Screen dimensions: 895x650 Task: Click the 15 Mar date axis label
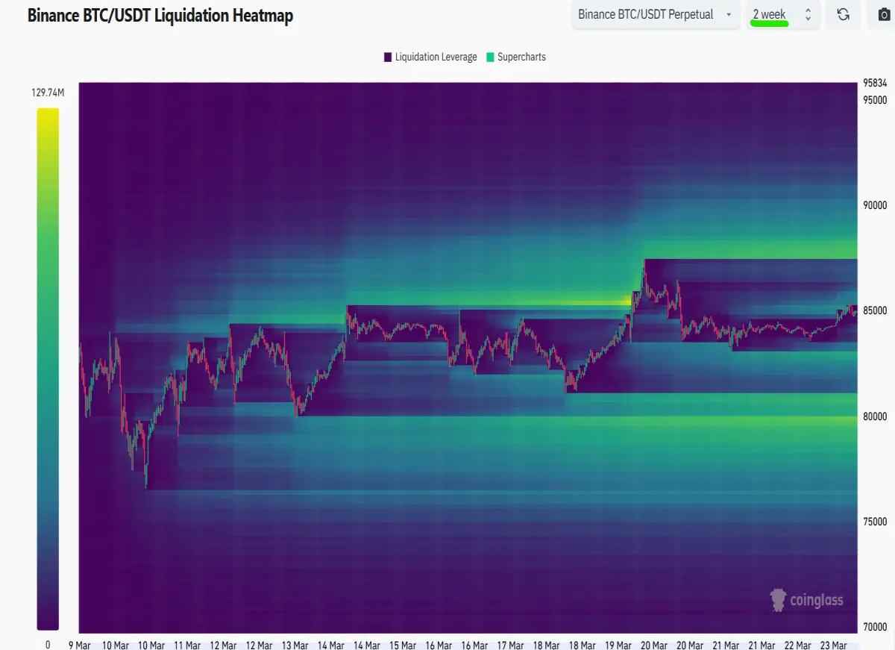[x=403, y=645]
